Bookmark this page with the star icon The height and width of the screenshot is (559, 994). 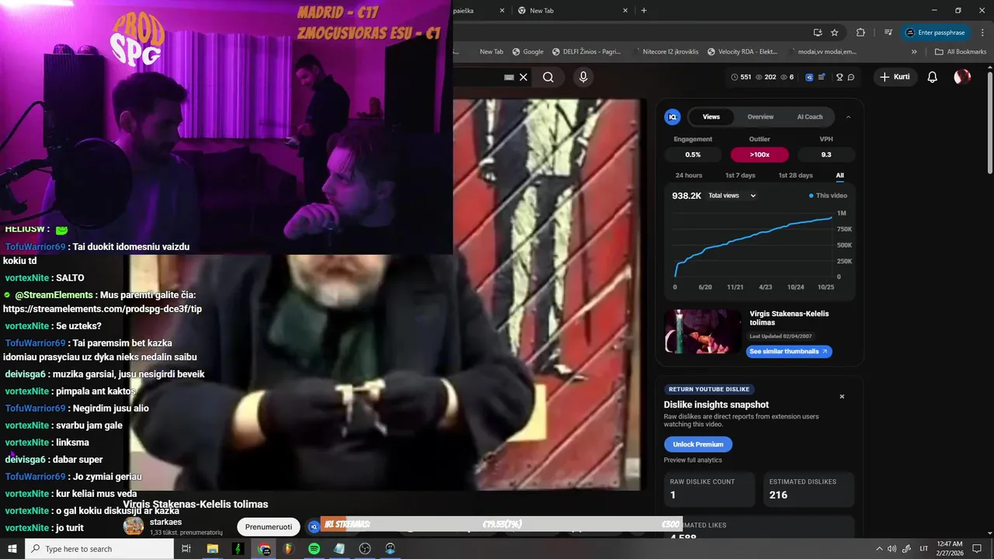(835, 33)
